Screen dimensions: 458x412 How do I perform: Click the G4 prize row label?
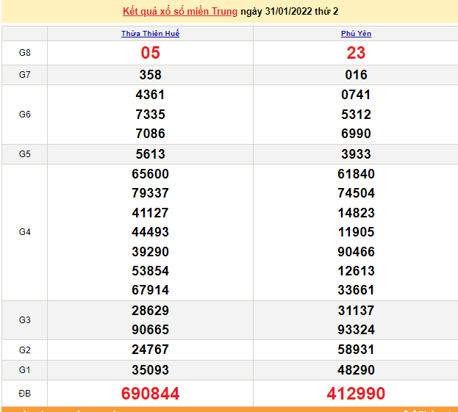[x=24, y=232]
